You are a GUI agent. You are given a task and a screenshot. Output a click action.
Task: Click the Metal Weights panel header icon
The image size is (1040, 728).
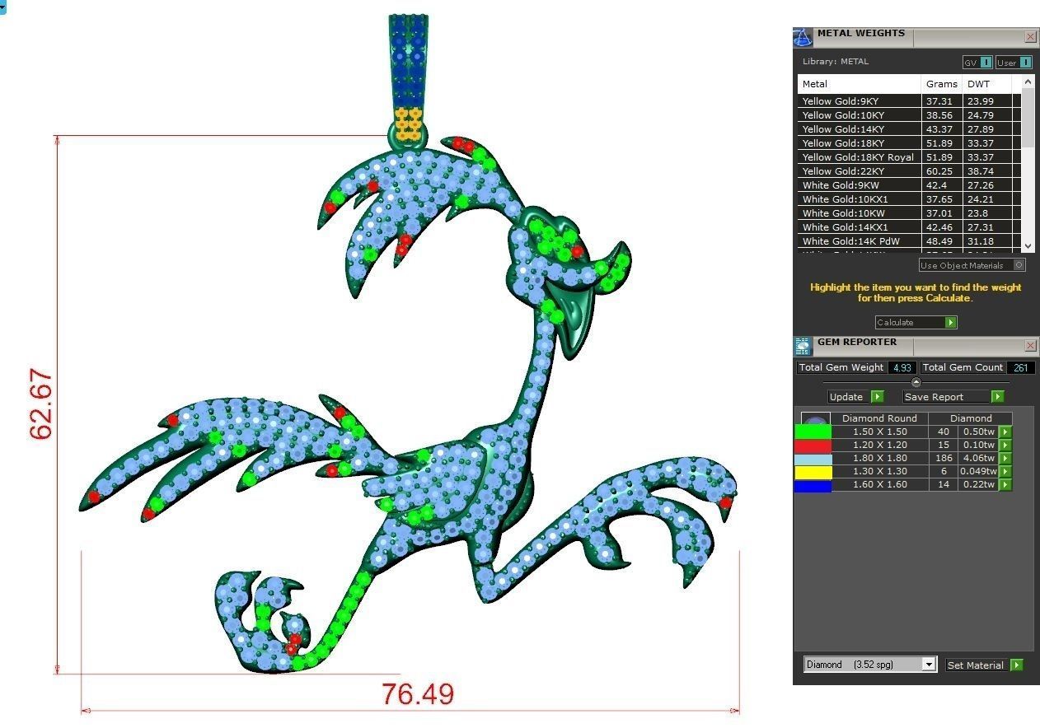803,38
